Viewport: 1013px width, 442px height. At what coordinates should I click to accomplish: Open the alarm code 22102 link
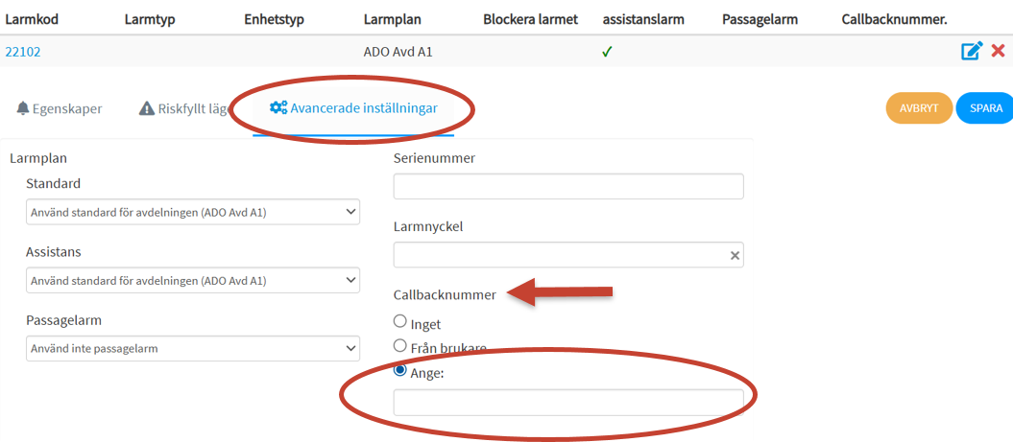(23, 53)
